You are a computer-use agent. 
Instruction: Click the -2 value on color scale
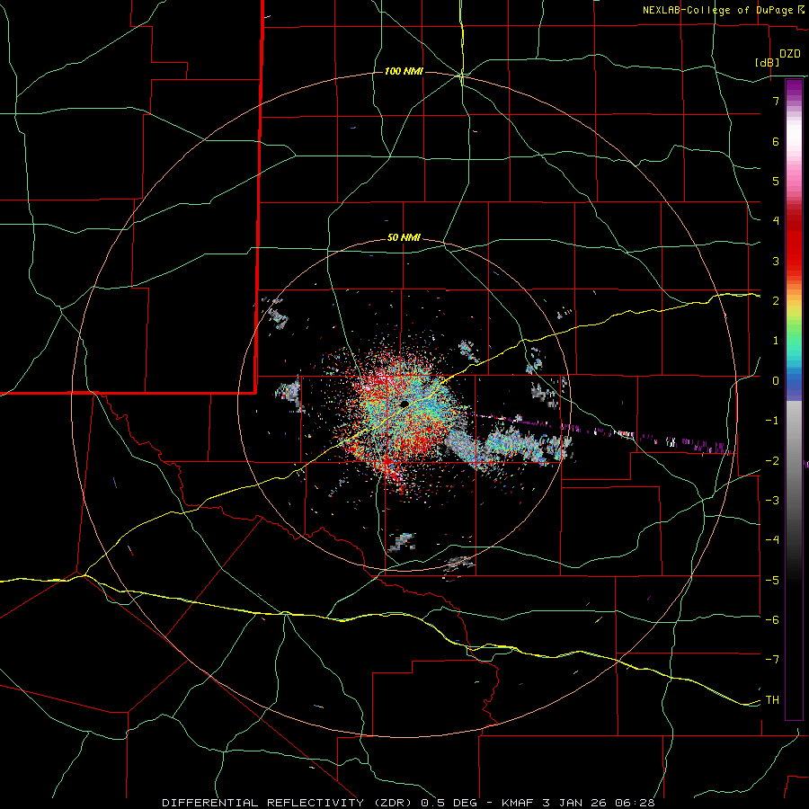pyautogui.click(x=772, y=461)
